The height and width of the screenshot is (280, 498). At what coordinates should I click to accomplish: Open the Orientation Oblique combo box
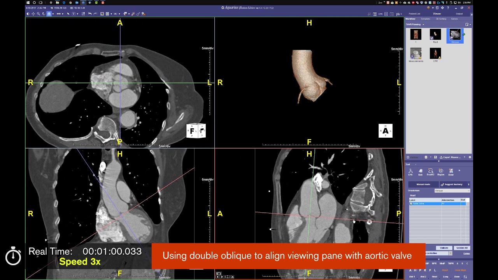tap(452, 191)
